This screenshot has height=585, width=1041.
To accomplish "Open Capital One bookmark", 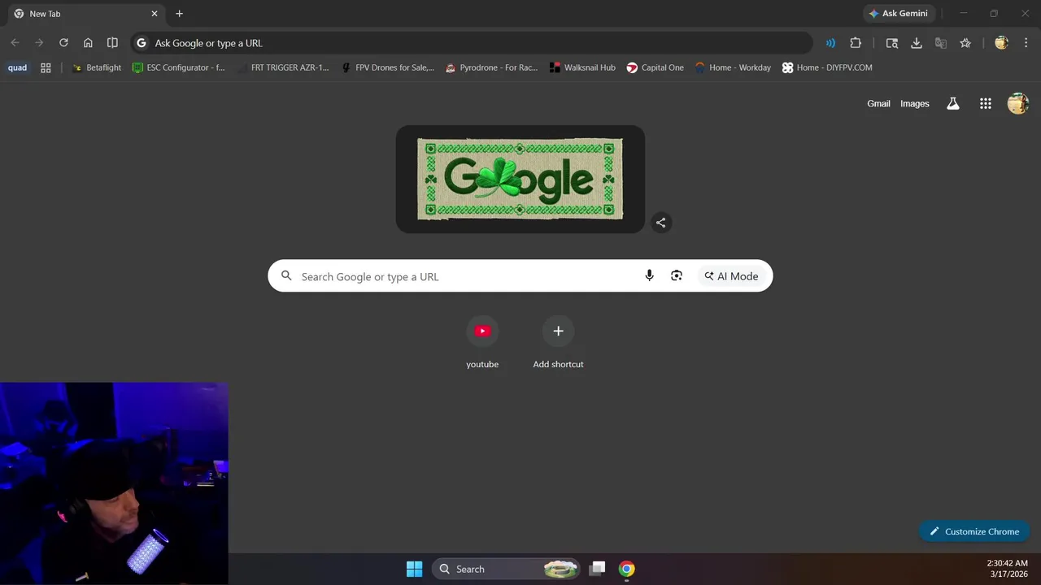I will coord(656,67).
